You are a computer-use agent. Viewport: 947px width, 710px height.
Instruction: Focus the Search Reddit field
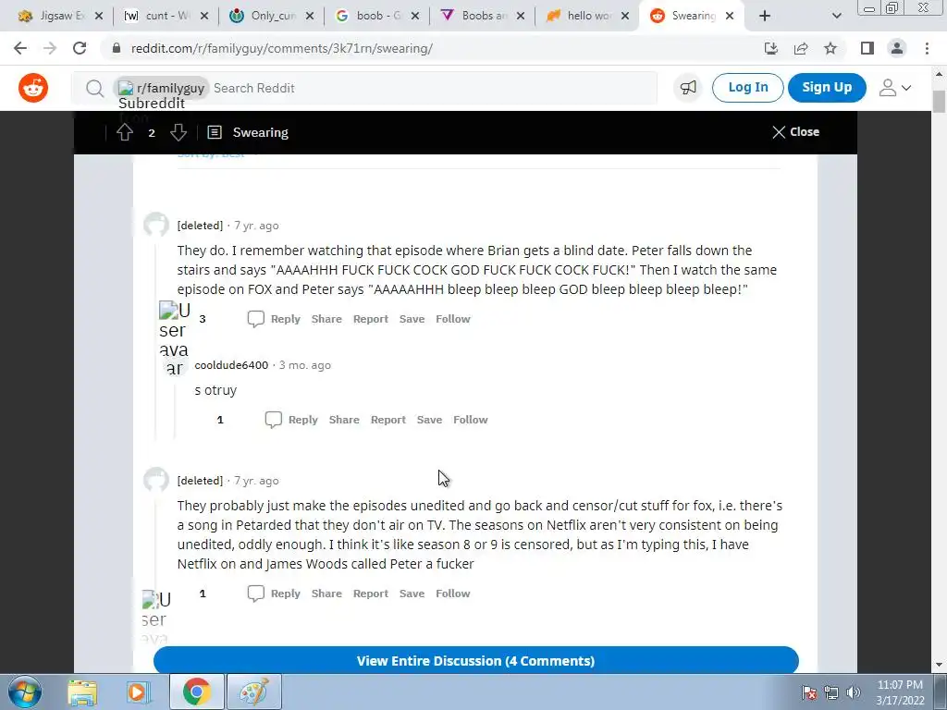pyautogui.click(x=433, y=88)
